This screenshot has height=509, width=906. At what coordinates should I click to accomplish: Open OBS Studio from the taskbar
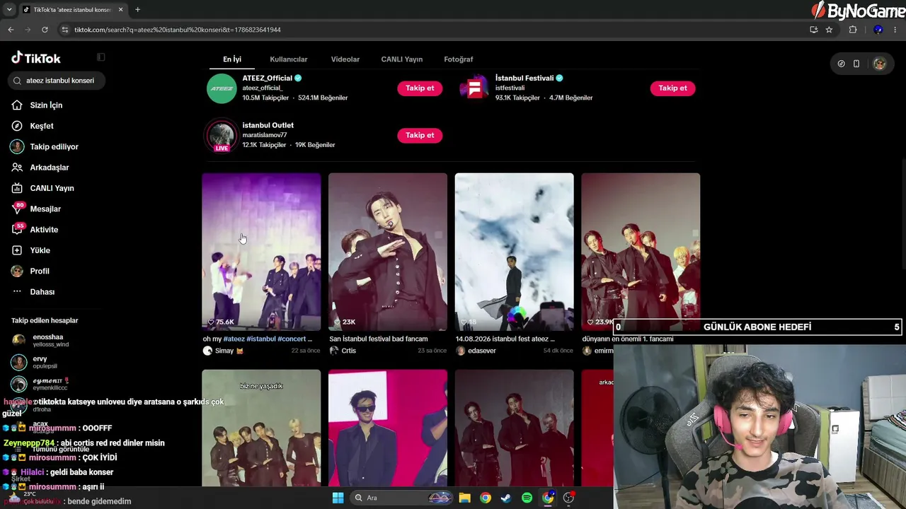[x=568, y=498]
